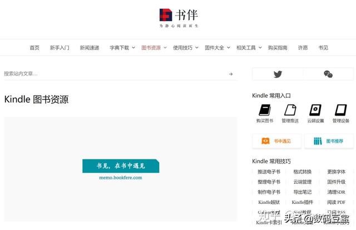
Task: Click the 管理推送 document icon
Action: click(x=290, y=110)
